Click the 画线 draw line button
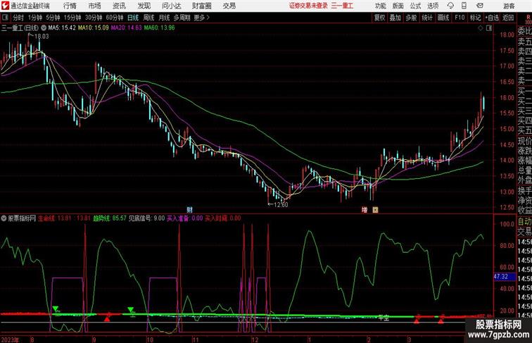 pos(443,18)
